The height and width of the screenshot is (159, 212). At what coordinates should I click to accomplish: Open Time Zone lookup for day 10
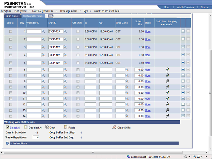pyautogui.click(x=127, y=93)
